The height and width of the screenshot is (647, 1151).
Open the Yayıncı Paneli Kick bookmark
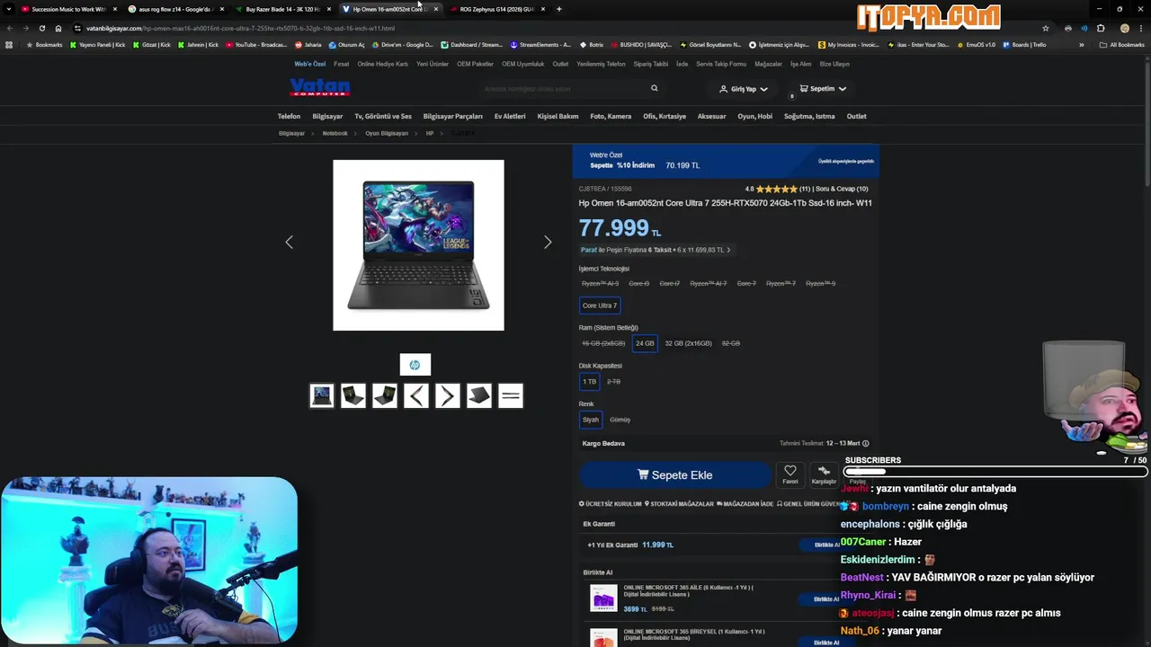(98, 44)
